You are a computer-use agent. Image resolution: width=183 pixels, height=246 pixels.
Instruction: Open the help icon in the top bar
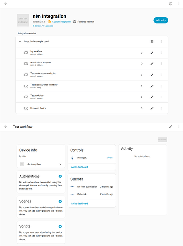[171, 4]
